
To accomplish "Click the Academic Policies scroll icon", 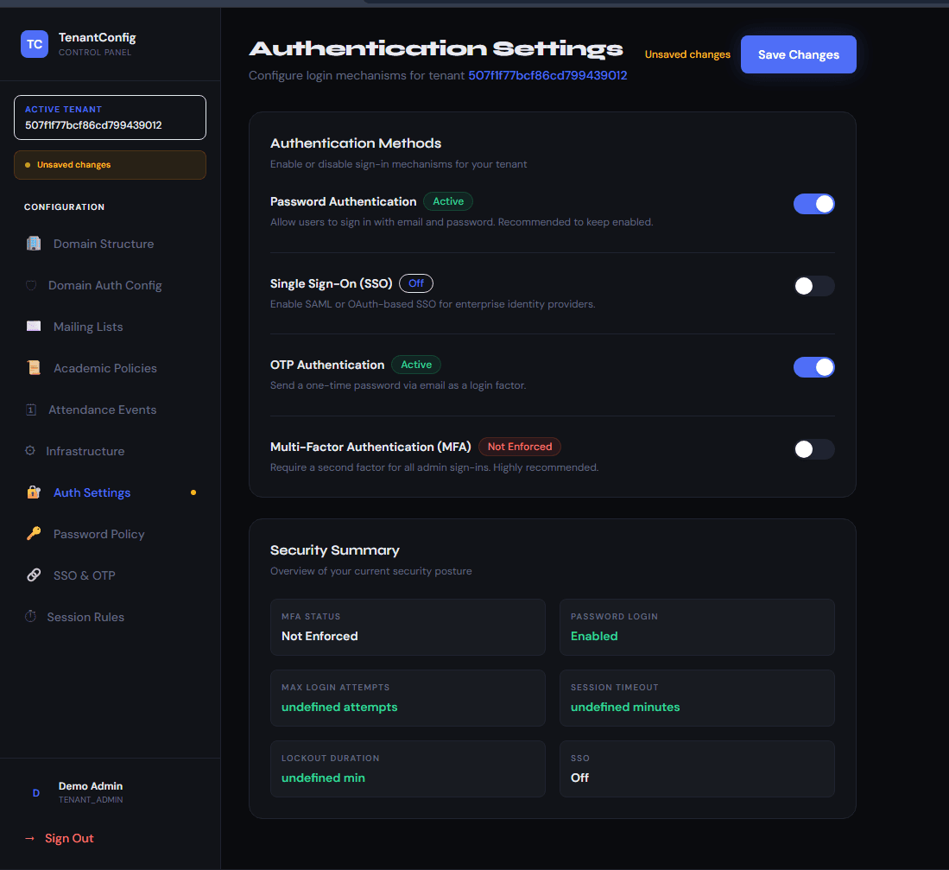I will (x=34, y=367).
